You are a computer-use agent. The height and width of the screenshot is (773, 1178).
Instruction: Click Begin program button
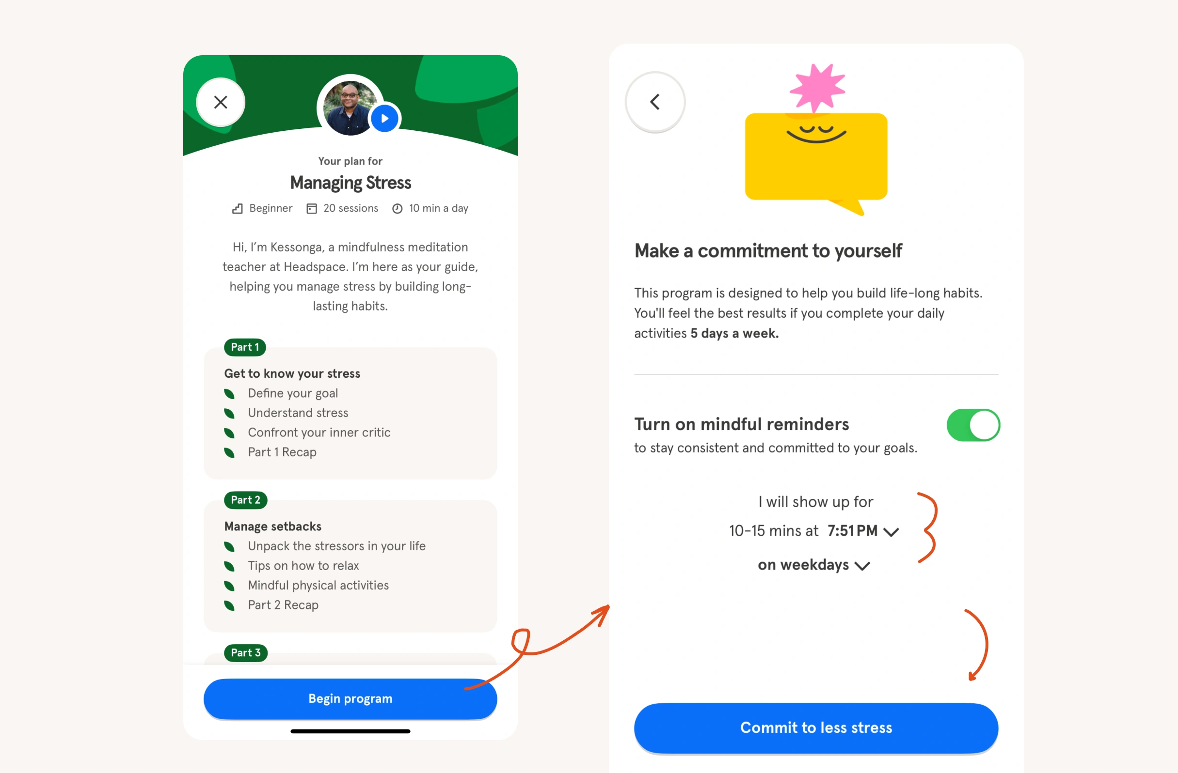pyautogui.click(x=350, y=699)
